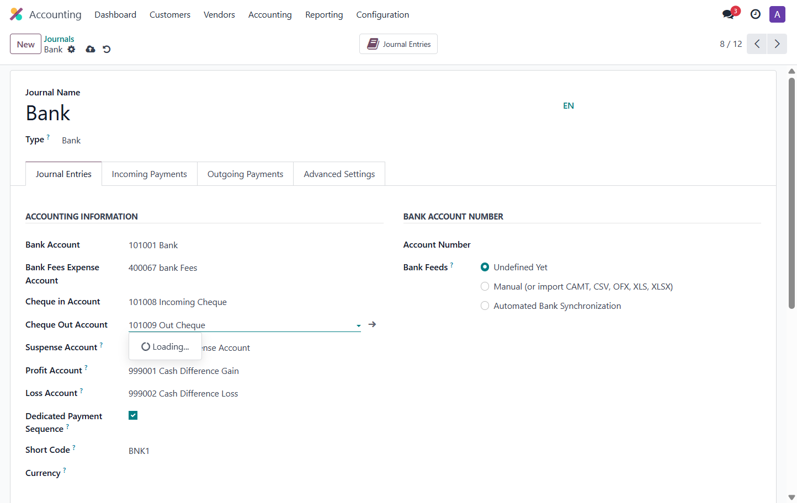This screenshot has height=503, width=797.
Task: Open the Accounting app logo icon
Action: pyautogui.click(x=17, y=14)
